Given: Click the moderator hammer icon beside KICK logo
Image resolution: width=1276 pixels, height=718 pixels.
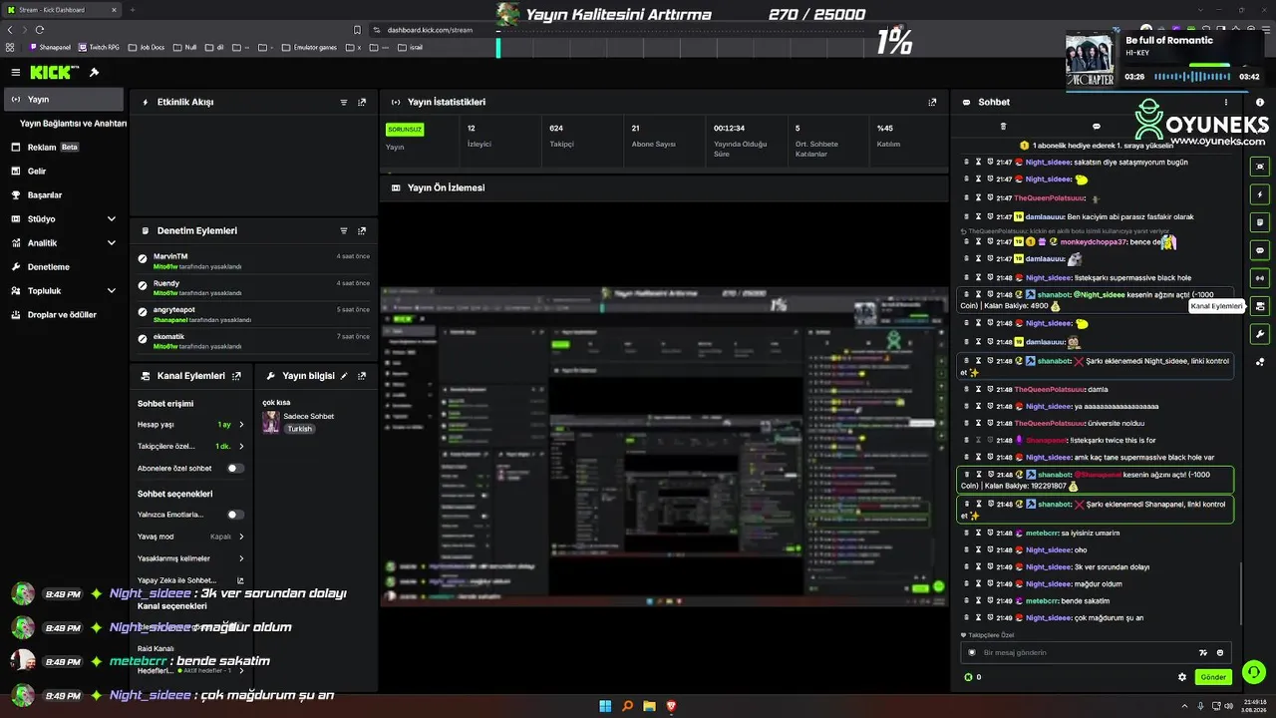Looking at the screenshot, I should tap(94, 73).
